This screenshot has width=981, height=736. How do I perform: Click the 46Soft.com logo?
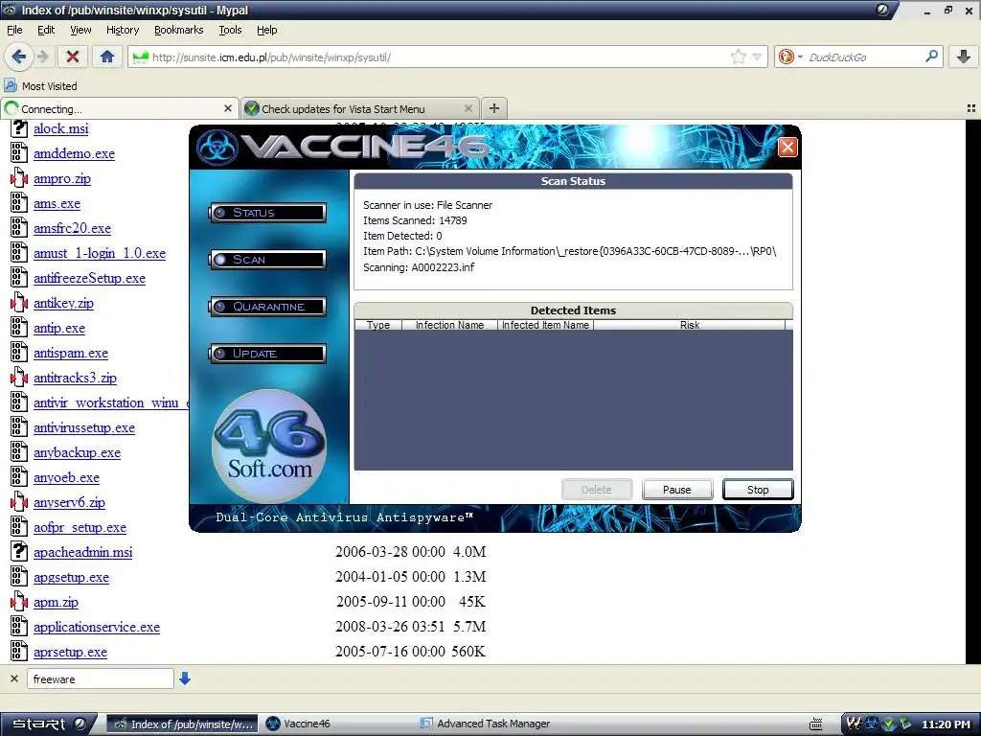(x=269, y=445)
